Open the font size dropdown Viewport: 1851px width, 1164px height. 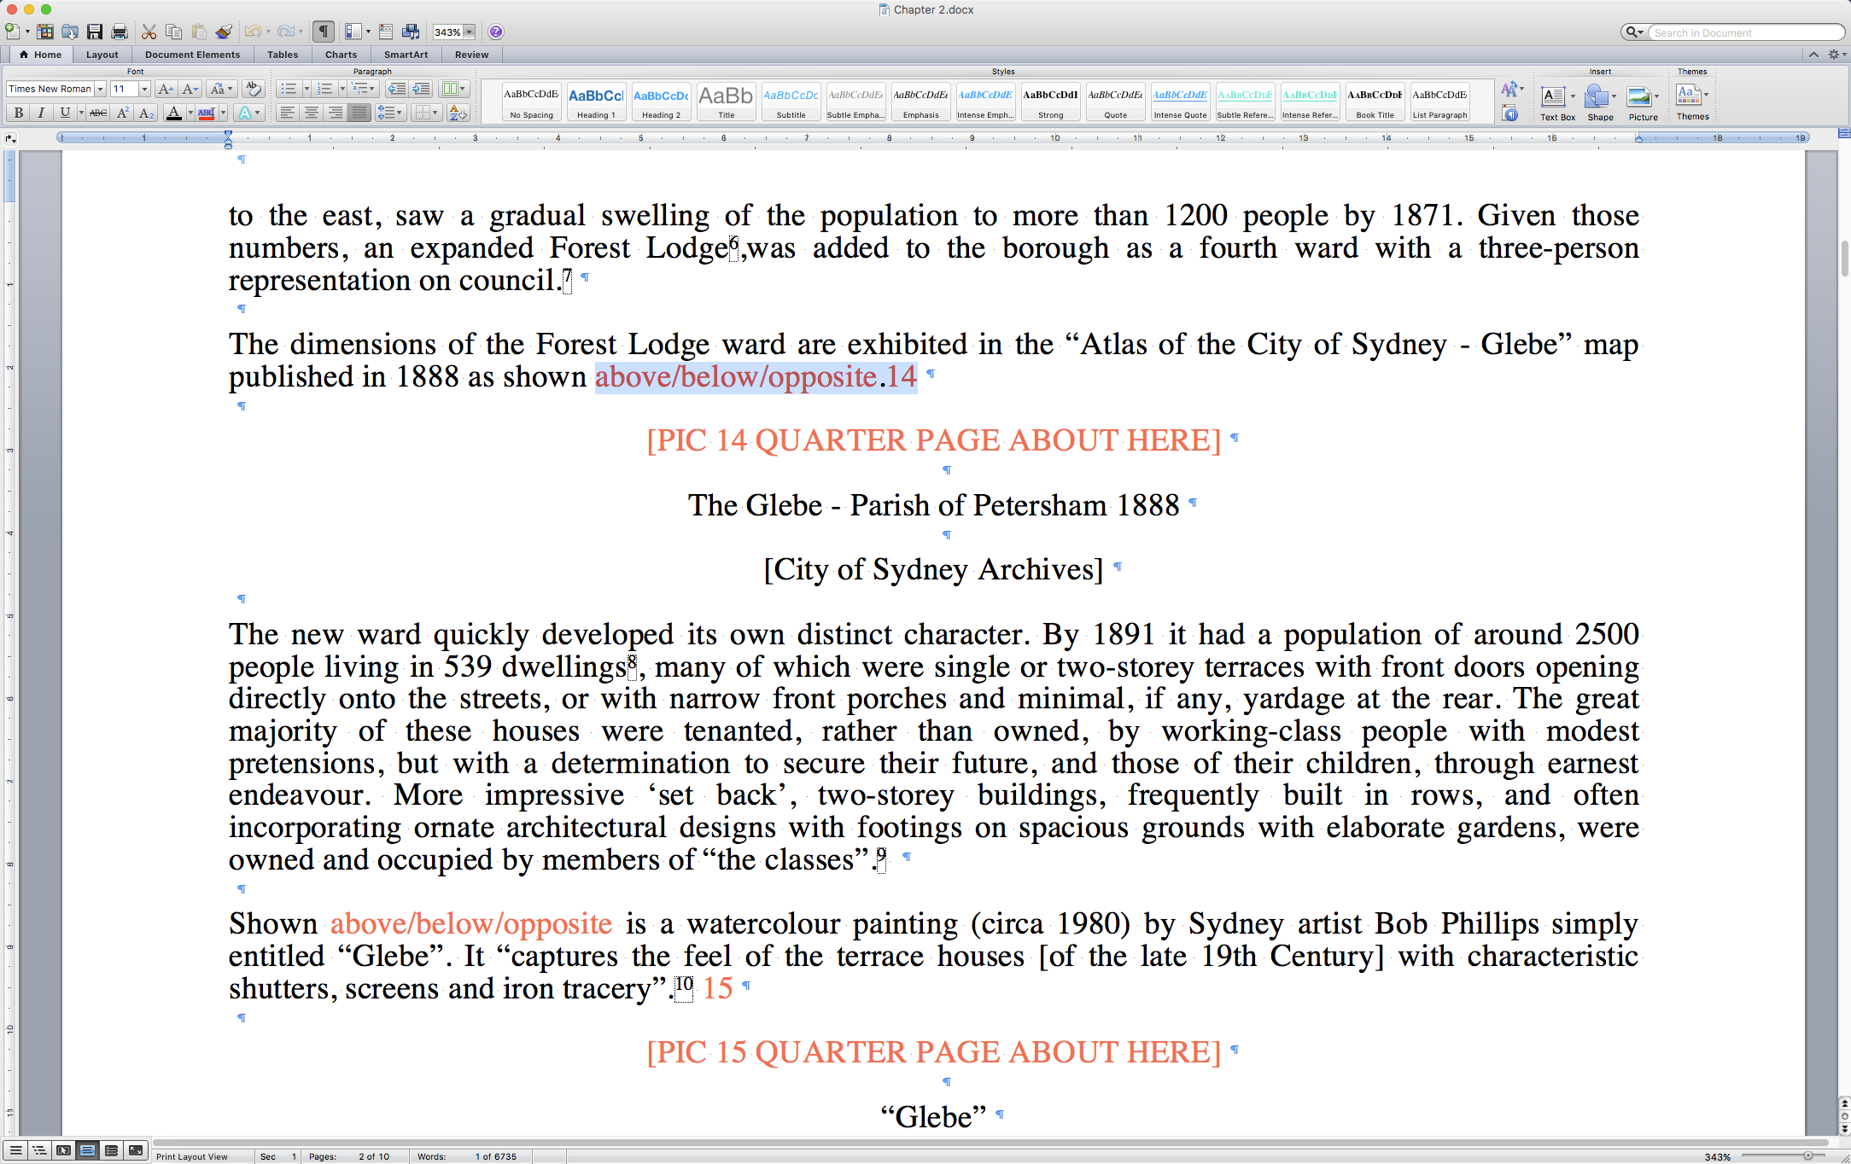(x=144, y=89)
